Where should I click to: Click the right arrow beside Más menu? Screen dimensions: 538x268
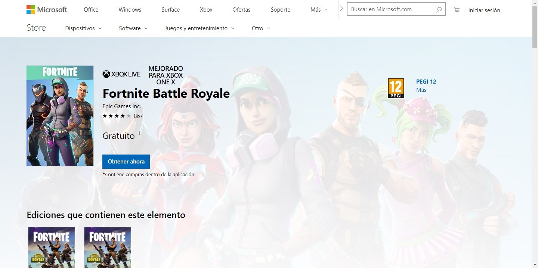(341, 9)
